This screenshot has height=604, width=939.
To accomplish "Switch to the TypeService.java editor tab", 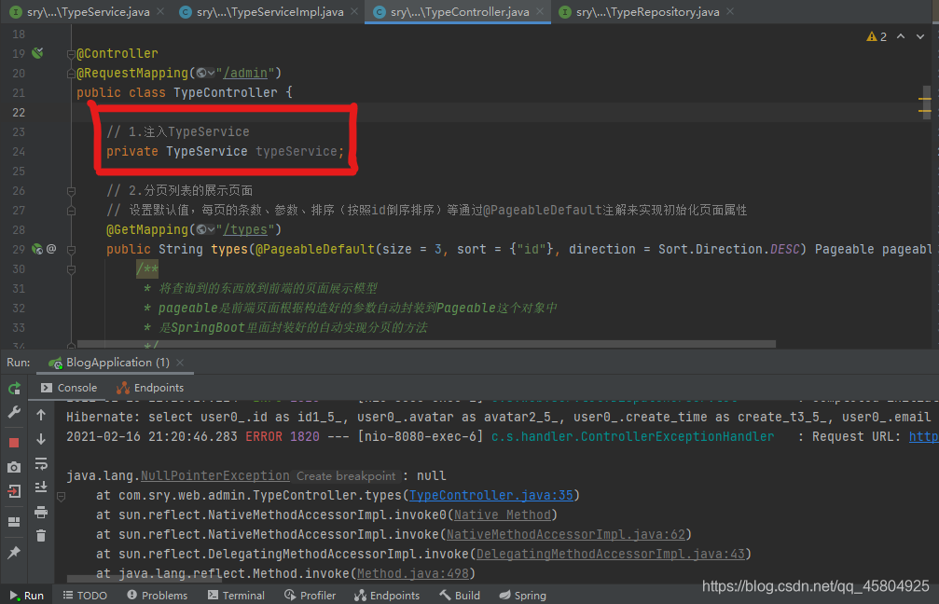I will coord(80,11).
